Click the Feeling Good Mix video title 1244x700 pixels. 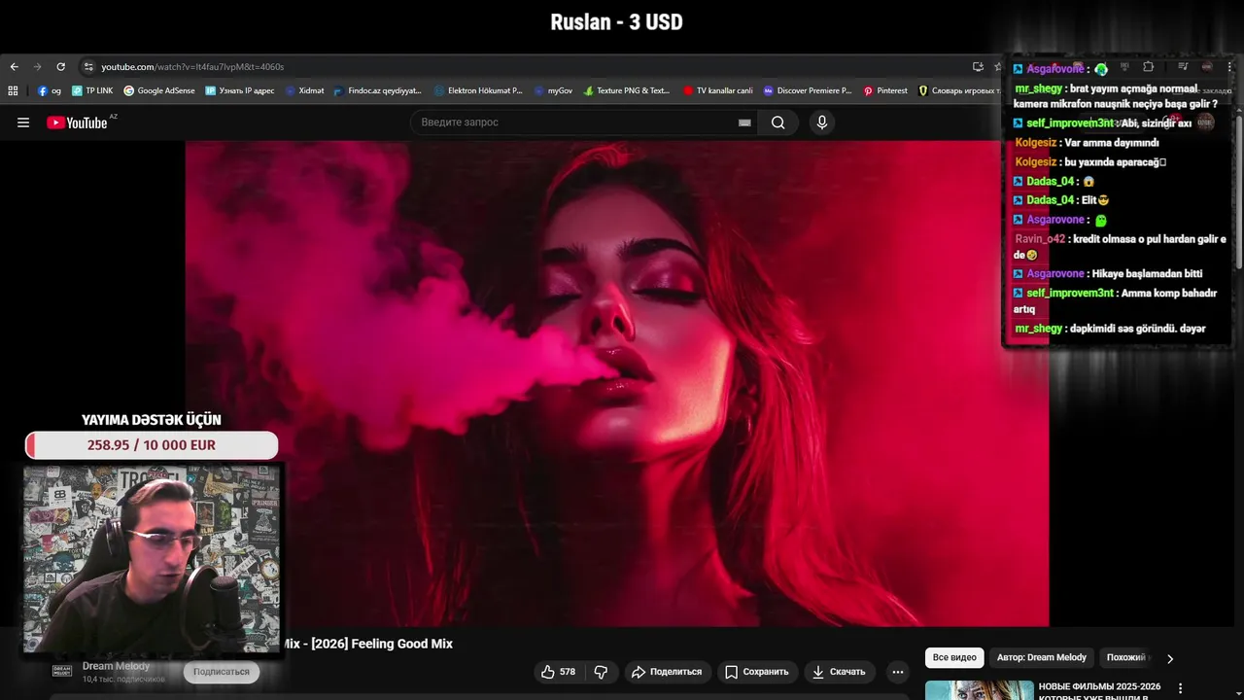click(x=368, y=644)
